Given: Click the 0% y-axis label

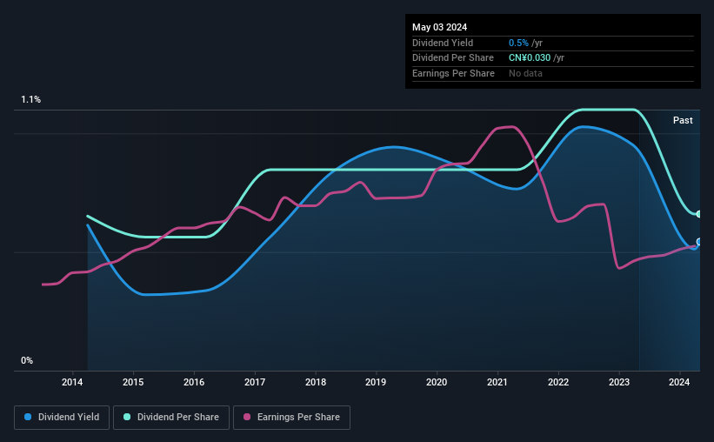Looking at the screenshot, I should tap(27, 360).
